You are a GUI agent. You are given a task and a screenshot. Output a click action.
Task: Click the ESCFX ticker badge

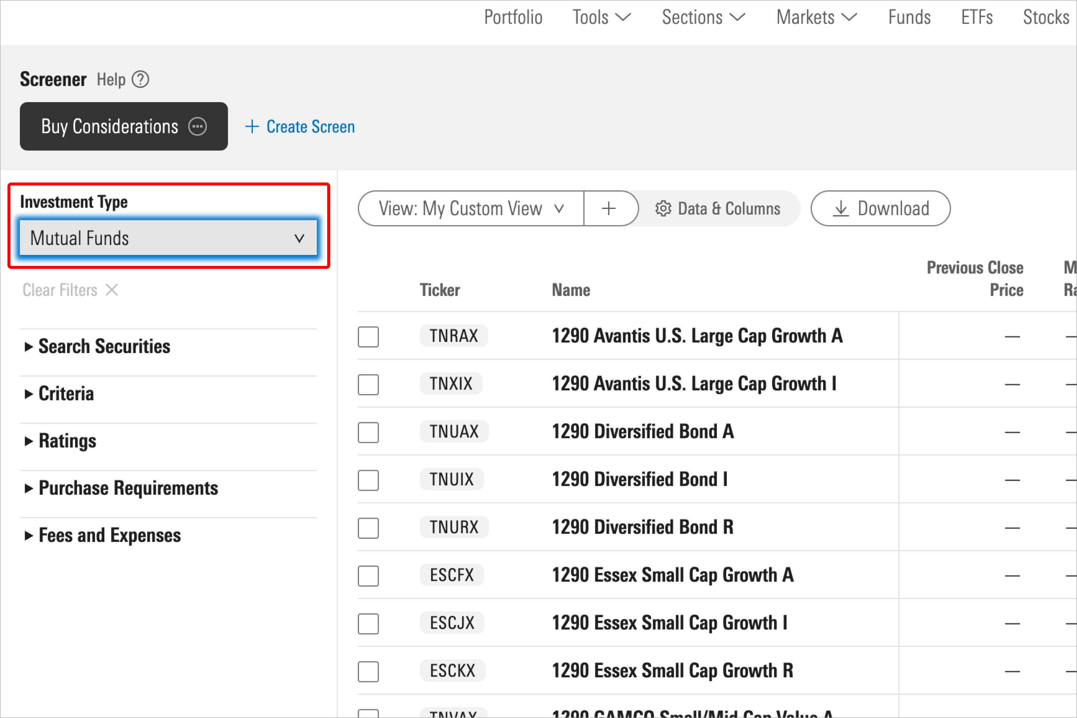point(452,575)
